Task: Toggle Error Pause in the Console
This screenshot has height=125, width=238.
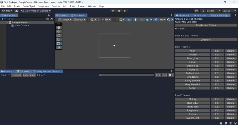Action: click(29, 75)
